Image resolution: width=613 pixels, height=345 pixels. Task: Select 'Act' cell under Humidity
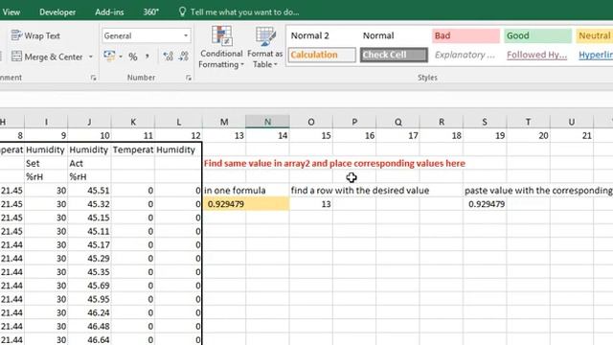point(89,164)
